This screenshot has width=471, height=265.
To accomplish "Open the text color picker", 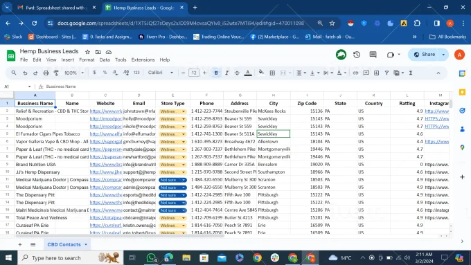I will (x=248, y=73).
